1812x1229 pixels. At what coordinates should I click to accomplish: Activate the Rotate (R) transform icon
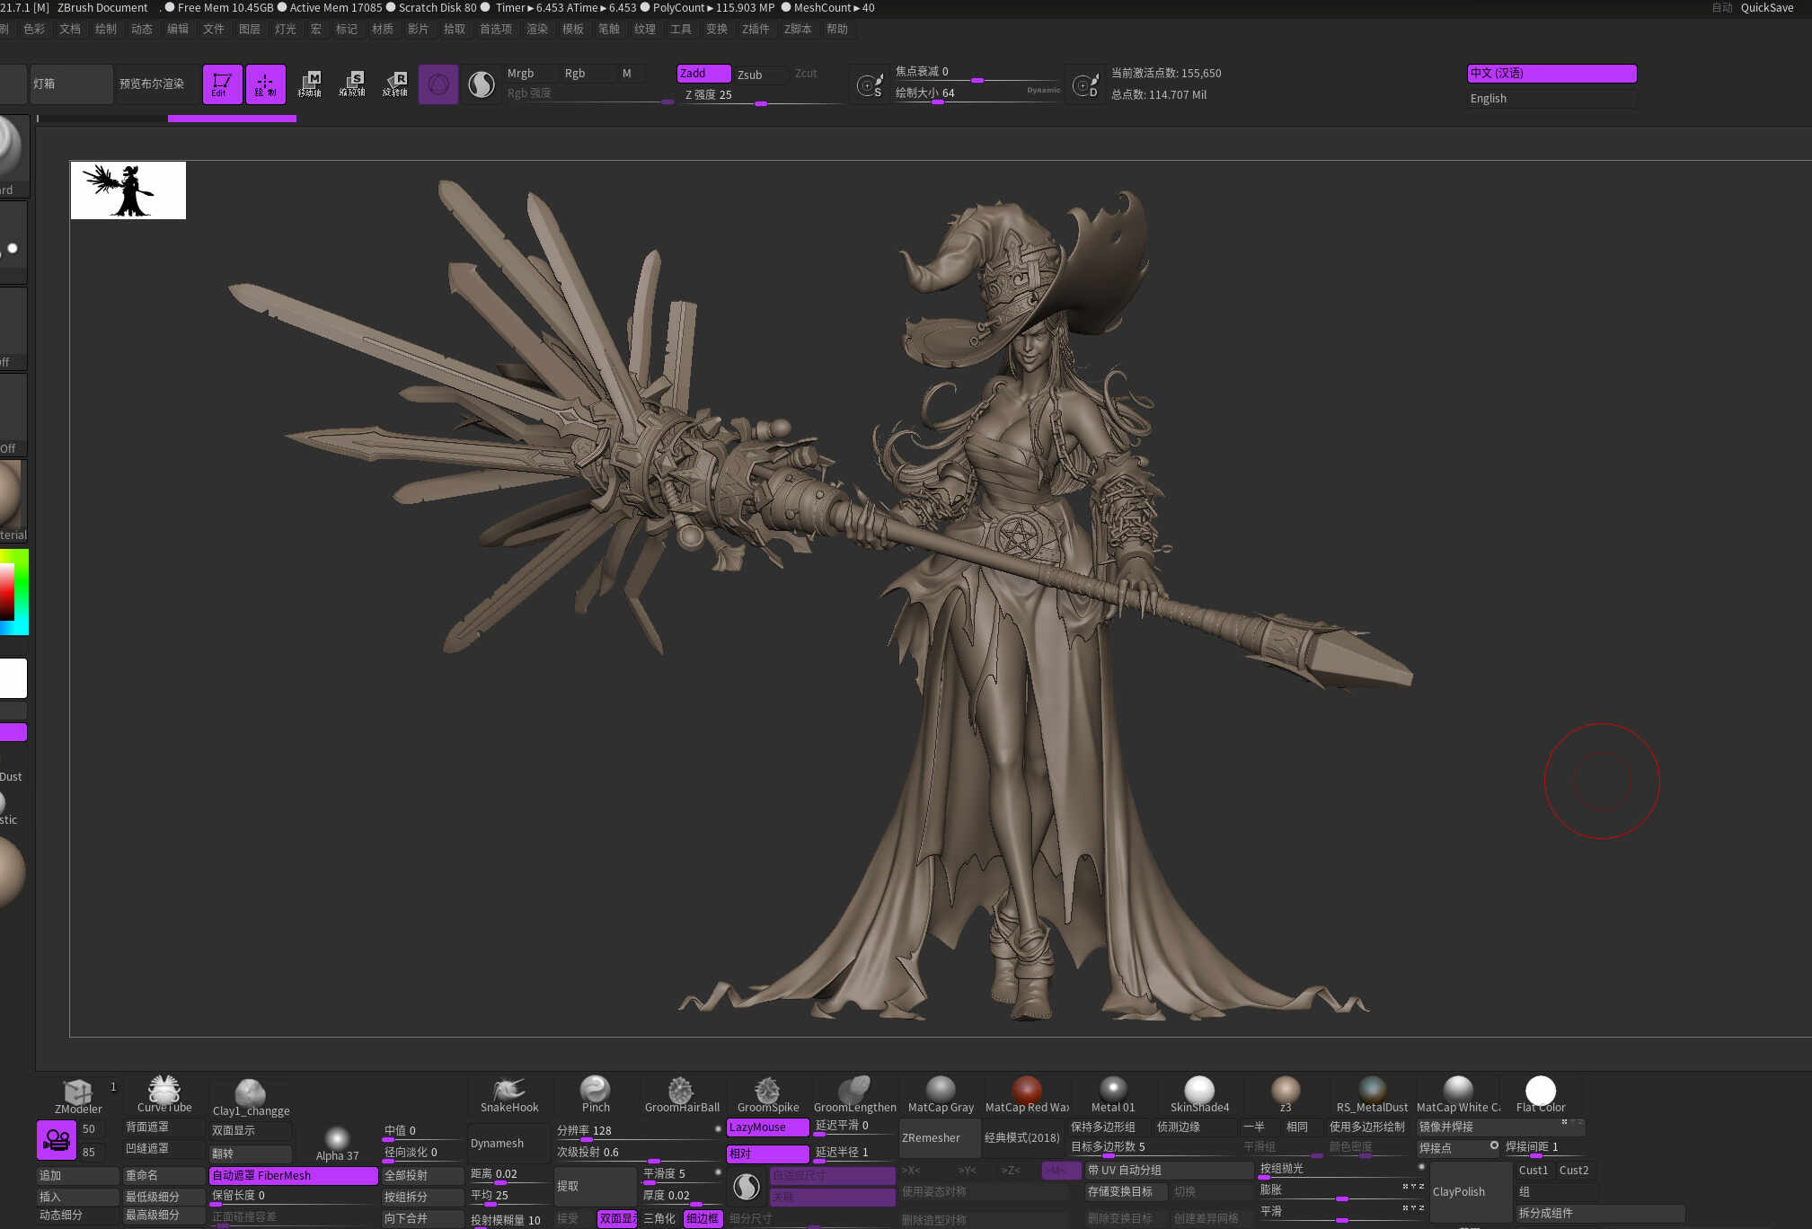395,84
